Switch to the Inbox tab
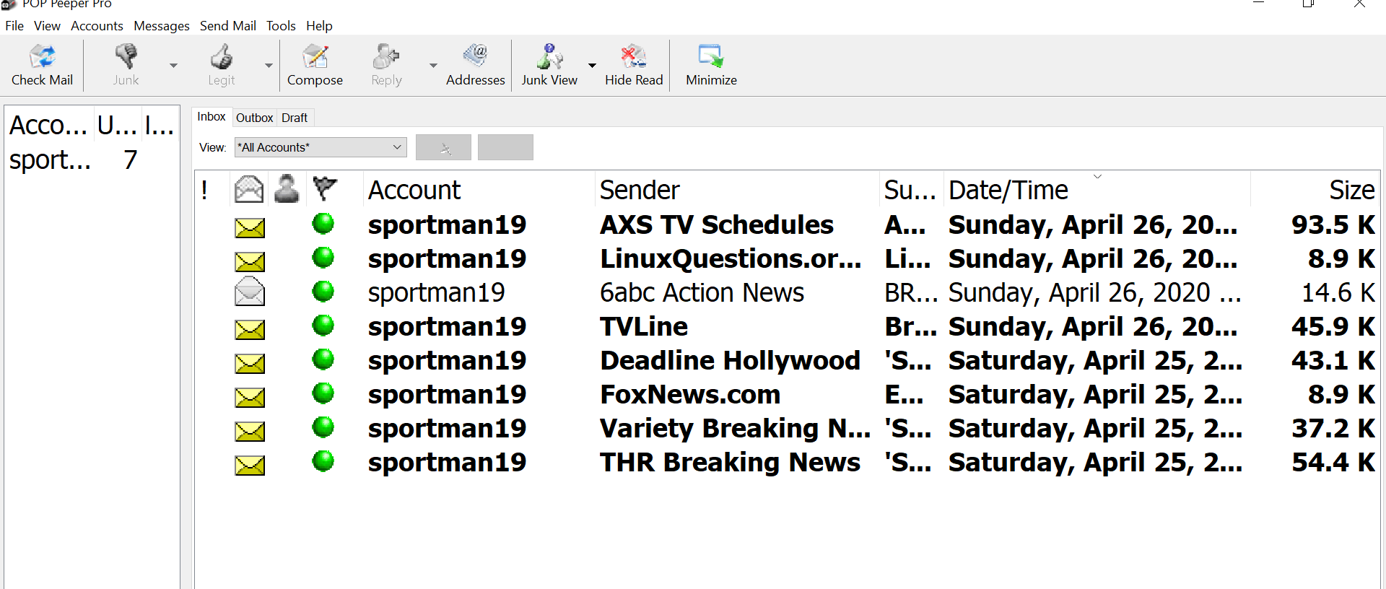This screenshot has height=589, width=1386. (x=212, y=117)
